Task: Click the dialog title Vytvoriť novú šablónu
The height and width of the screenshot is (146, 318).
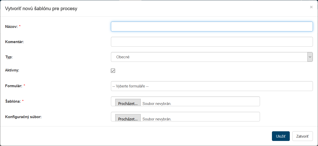Action: [41, 9]
